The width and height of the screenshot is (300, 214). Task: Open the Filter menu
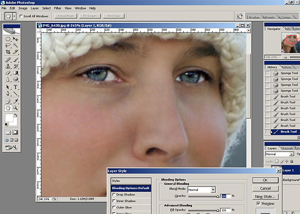tap(57, 8)
